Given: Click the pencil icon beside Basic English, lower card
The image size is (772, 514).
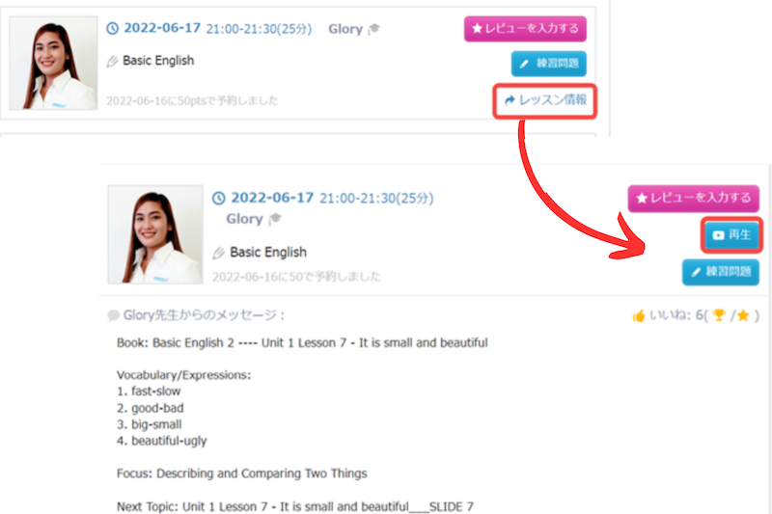Looking at the screenshot, I should pos(219,253).
